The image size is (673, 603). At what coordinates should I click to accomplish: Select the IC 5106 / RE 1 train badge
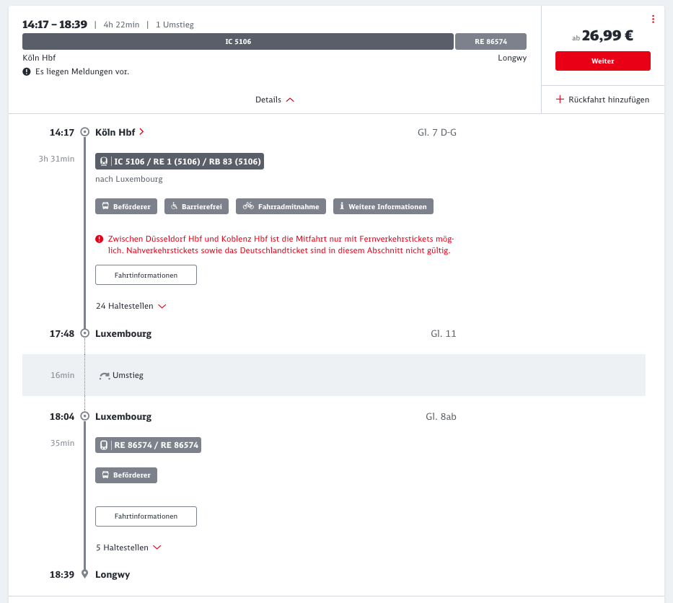pos(180,162)
